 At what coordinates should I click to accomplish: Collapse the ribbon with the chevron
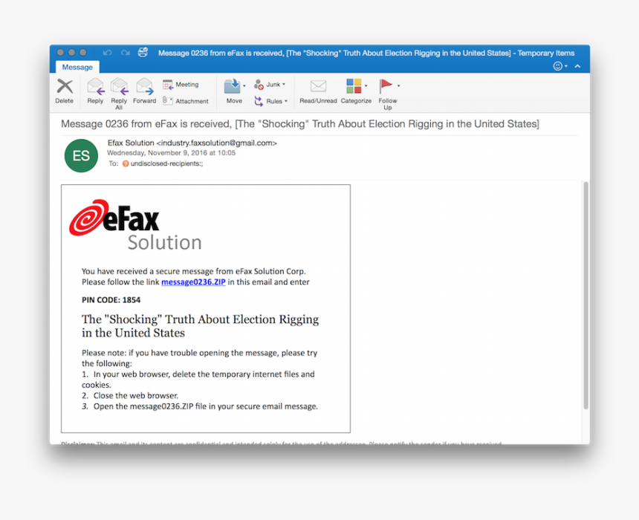coord(577,66)
